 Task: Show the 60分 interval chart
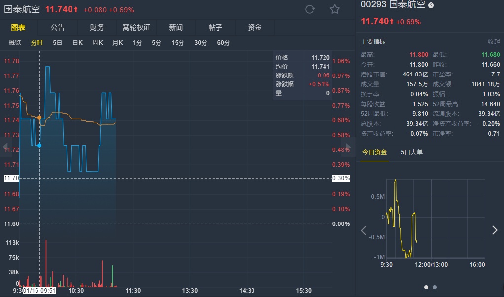tap(224, 43)
